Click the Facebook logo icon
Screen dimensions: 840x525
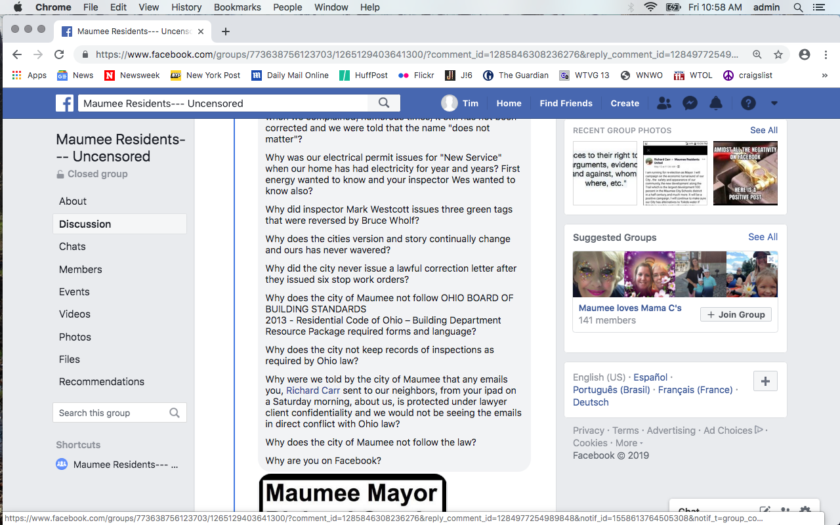tap(64, 103)
